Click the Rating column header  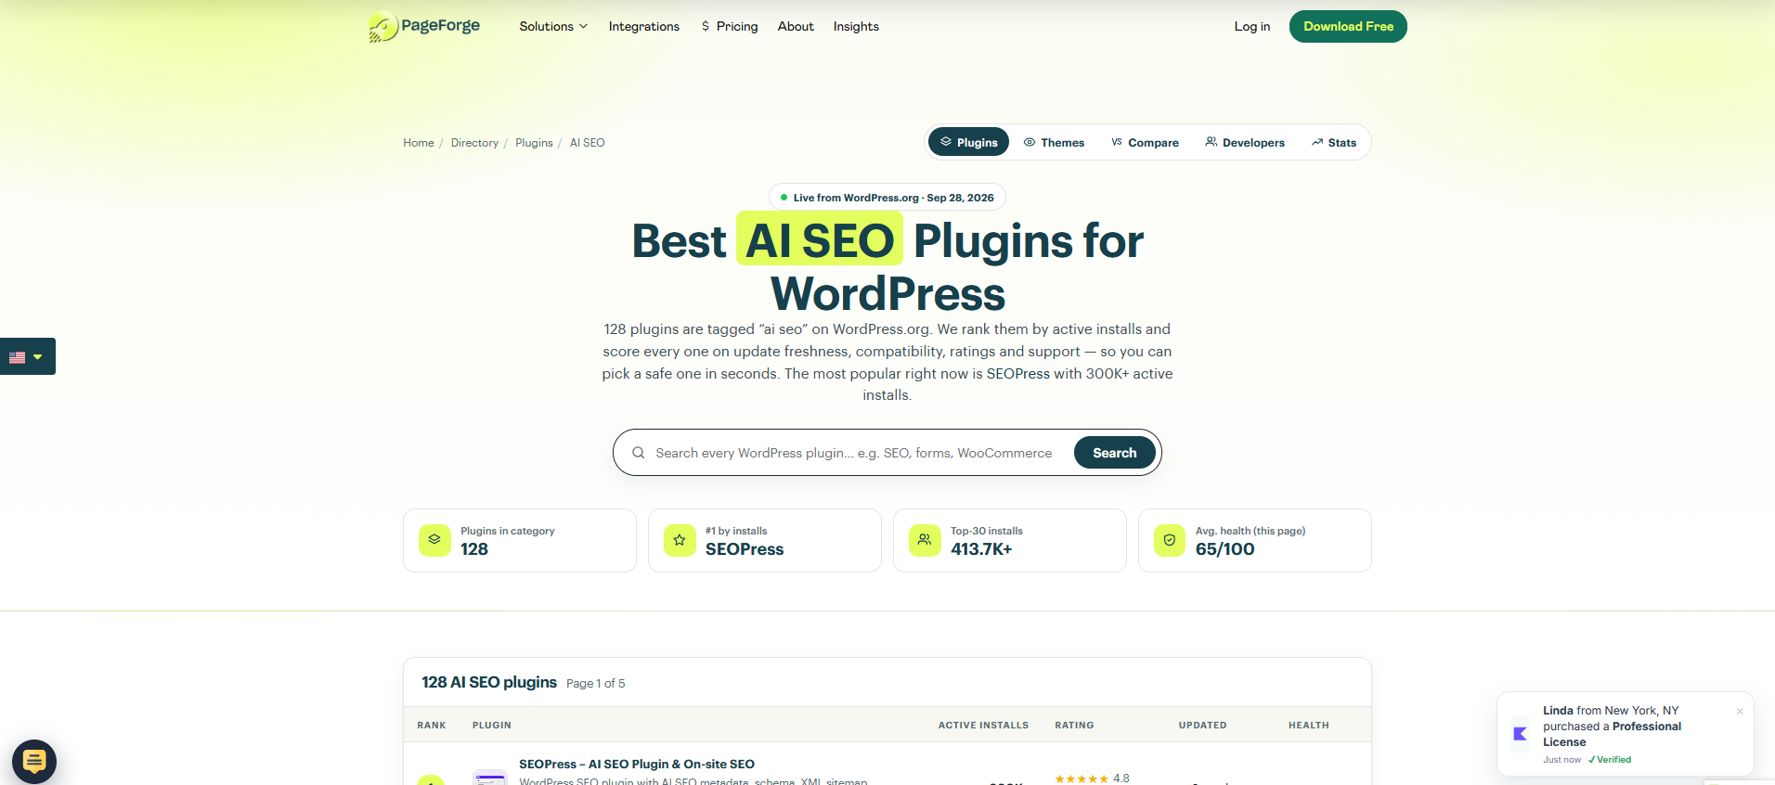coord(1074,726)
